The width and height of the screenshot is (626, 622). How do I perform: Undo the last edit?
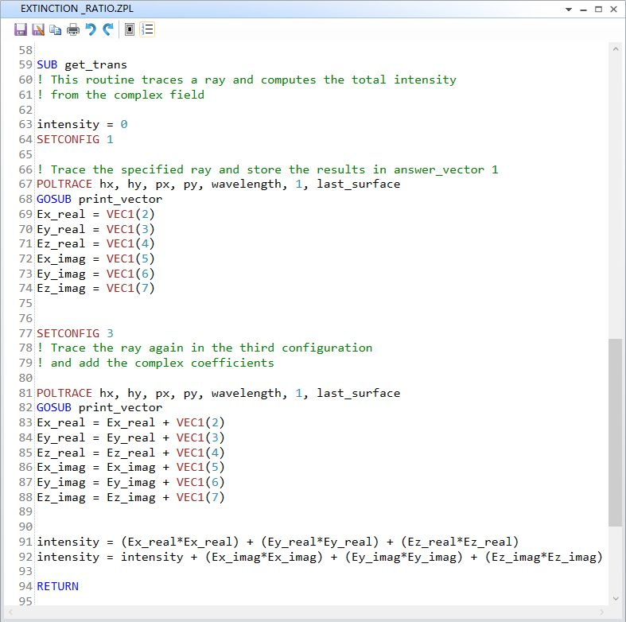(x=90, y=29)
